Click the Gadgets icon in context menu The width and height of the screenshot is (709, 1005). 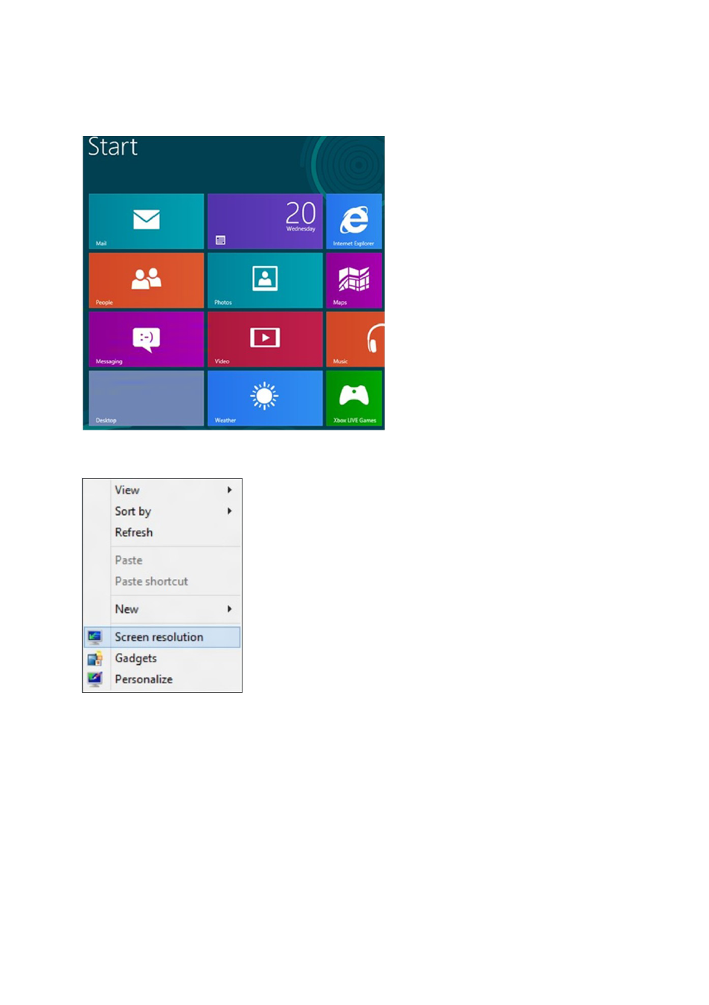click(94, 659)
